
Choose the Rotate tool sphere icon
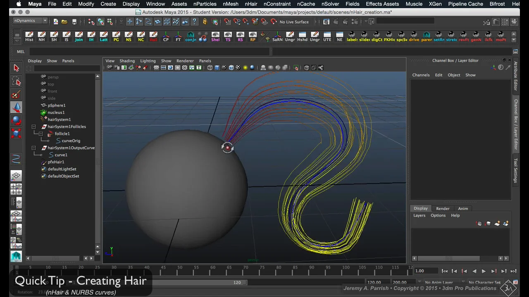[x=16, y=120]
